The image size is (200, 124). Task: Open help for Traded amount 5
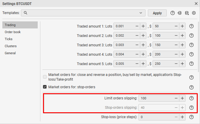tap(191, 64)
